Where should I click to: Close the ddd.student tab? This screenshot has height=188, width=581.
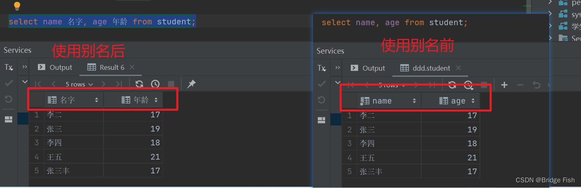pyautogui.click(x=458, y=68)
